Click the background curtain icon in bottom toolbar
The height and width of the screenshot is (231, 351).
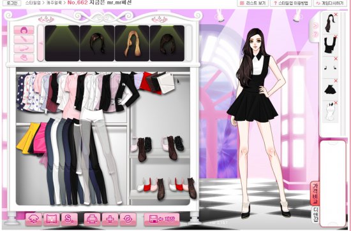[x=52, y=219]
